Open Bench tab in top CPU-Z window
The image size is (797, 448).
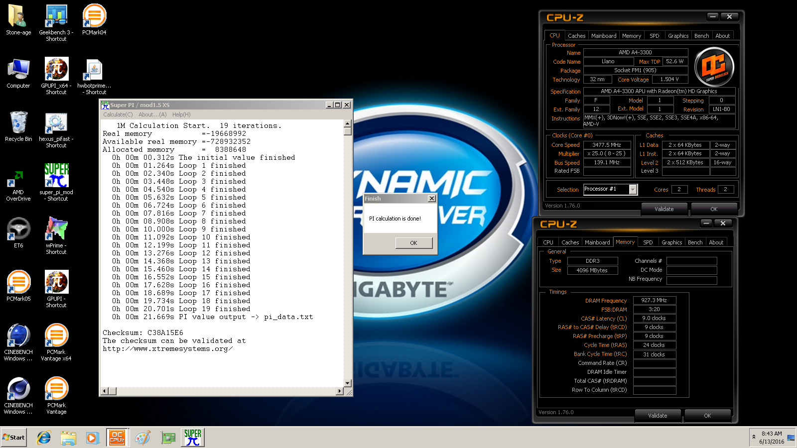pos(701,36)
